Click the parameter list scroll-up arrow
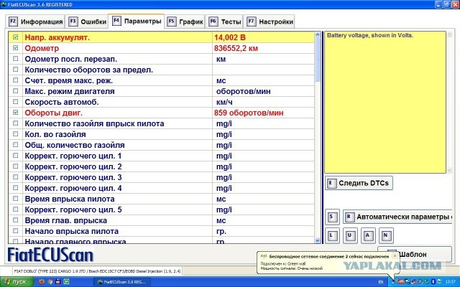The height and width of the screenshot is (287, 460). pyautogui.click(x=318, y=35)
